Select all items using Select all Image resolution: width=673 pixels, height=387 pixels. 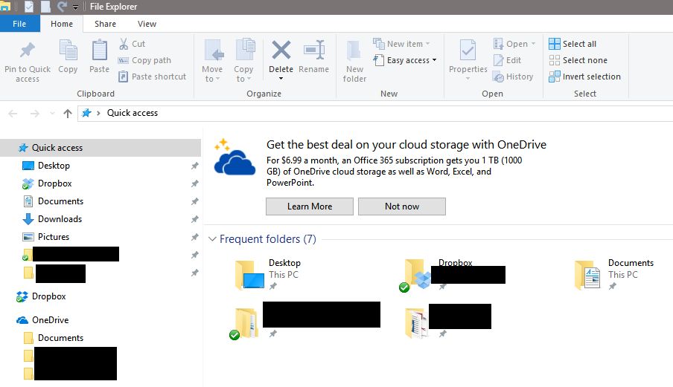click(x=572, y=44)
